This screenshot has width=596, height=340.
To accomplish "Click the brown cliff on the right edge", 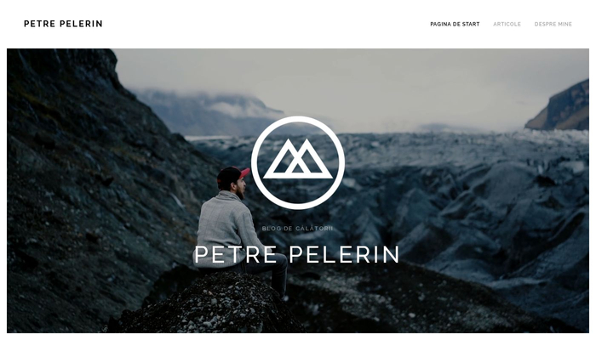I will [x=560, y=108].
